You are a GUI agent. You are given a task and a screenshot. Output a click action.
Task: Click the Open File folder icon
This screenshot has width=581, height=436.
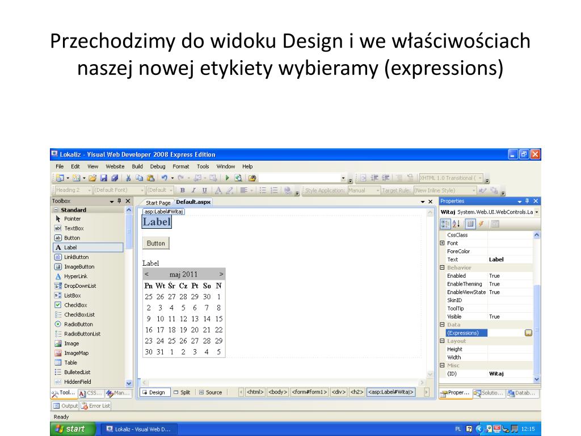(92, 178)
